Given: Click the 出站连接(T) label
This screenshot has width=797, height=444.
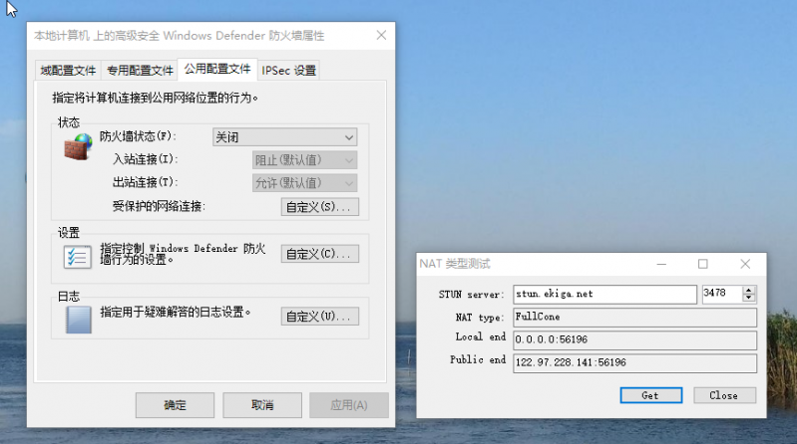Looking at the screenshot, I should click(x=145, y=182).
